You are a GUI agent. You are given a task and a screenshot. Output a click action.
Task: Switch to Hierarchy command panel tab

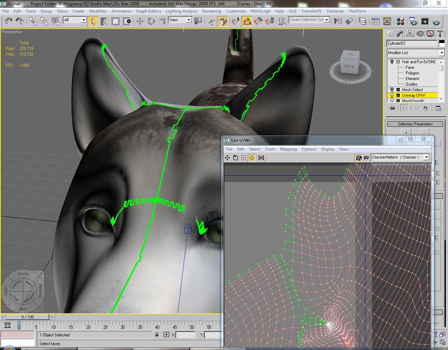click(x=410, y=34)
